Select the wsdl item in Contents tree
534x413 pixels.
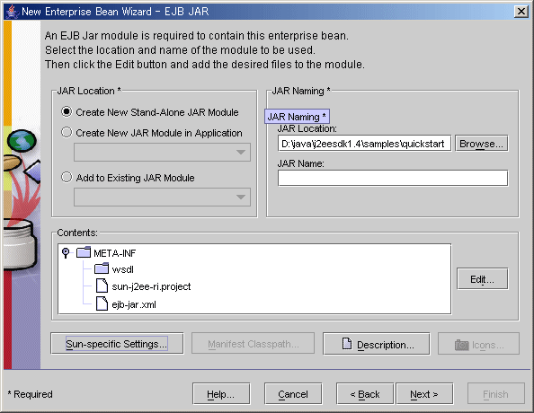point(122,269)
